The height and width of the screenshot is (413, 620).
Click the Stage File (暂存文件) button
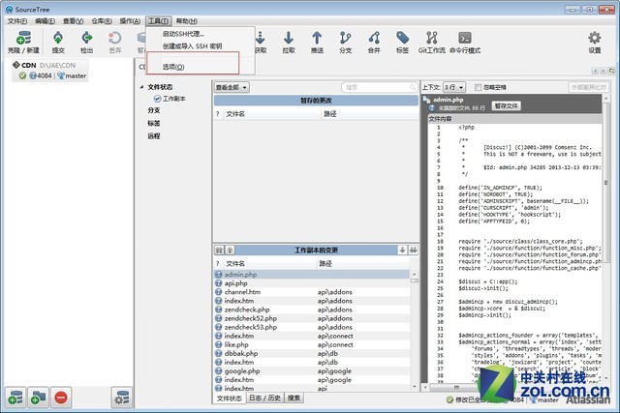507,105
